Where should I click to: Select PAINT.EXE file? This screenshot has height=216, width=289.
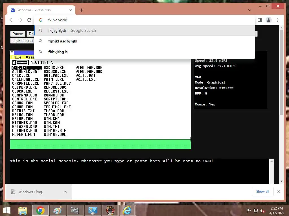tap(54, 79)
